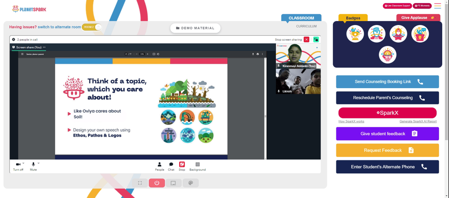Award the raised fist badge
The height and width of the screenshot is (198, 449).
pos(377,34)
